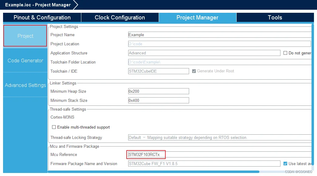Open the Application Structure dropdown
This screenshot has height=176, width=317.
click(204, 53)
